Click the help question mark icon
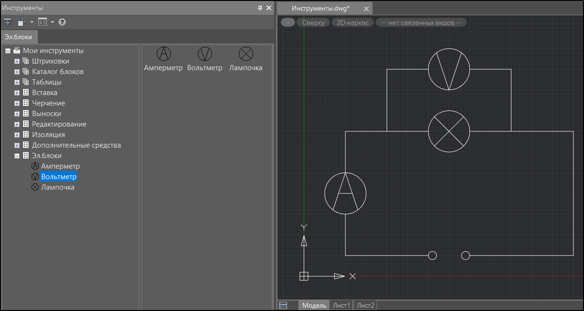Screen dimensions: 584x311 62,22
